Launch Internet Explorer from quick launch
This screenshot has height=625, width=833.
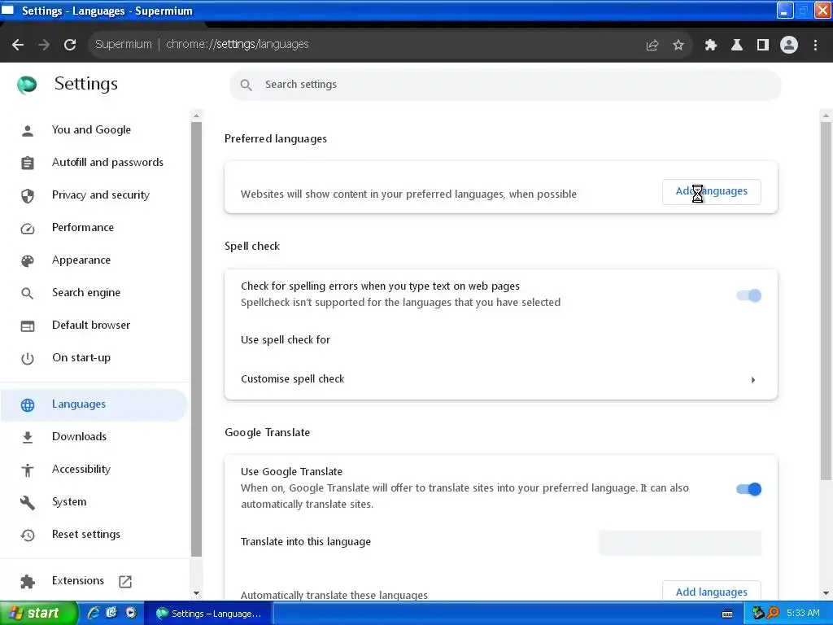tap(94, 614)
